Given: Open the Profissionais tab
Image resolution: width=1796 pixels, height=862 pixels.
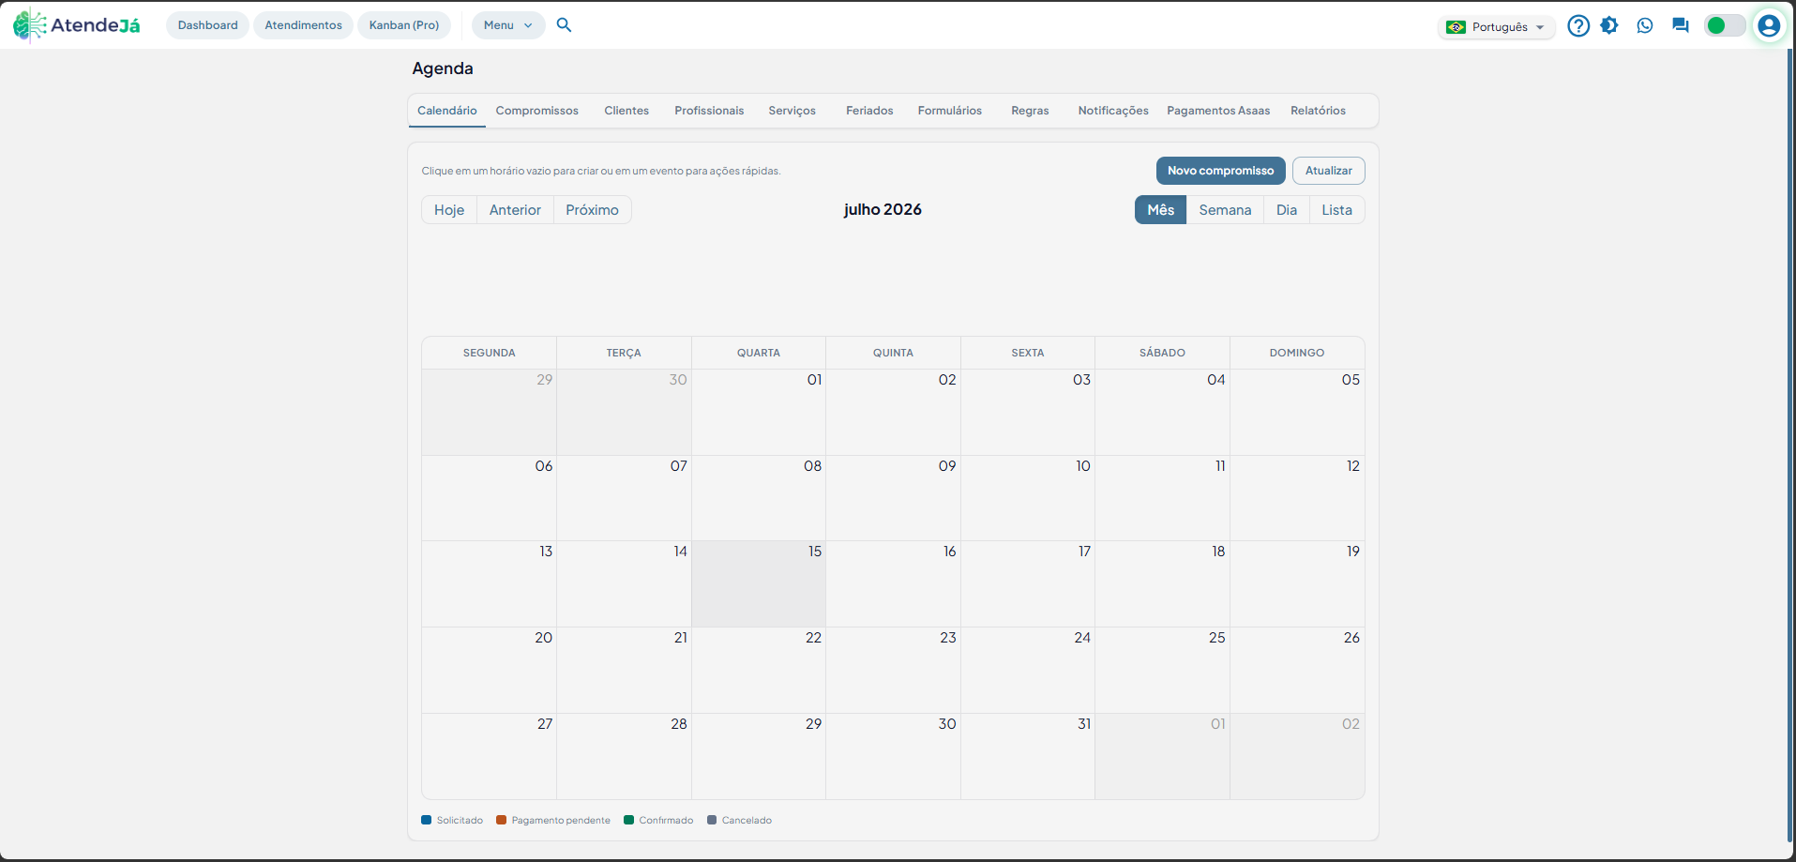Looking at the screenshot, I should coord(709,111).
